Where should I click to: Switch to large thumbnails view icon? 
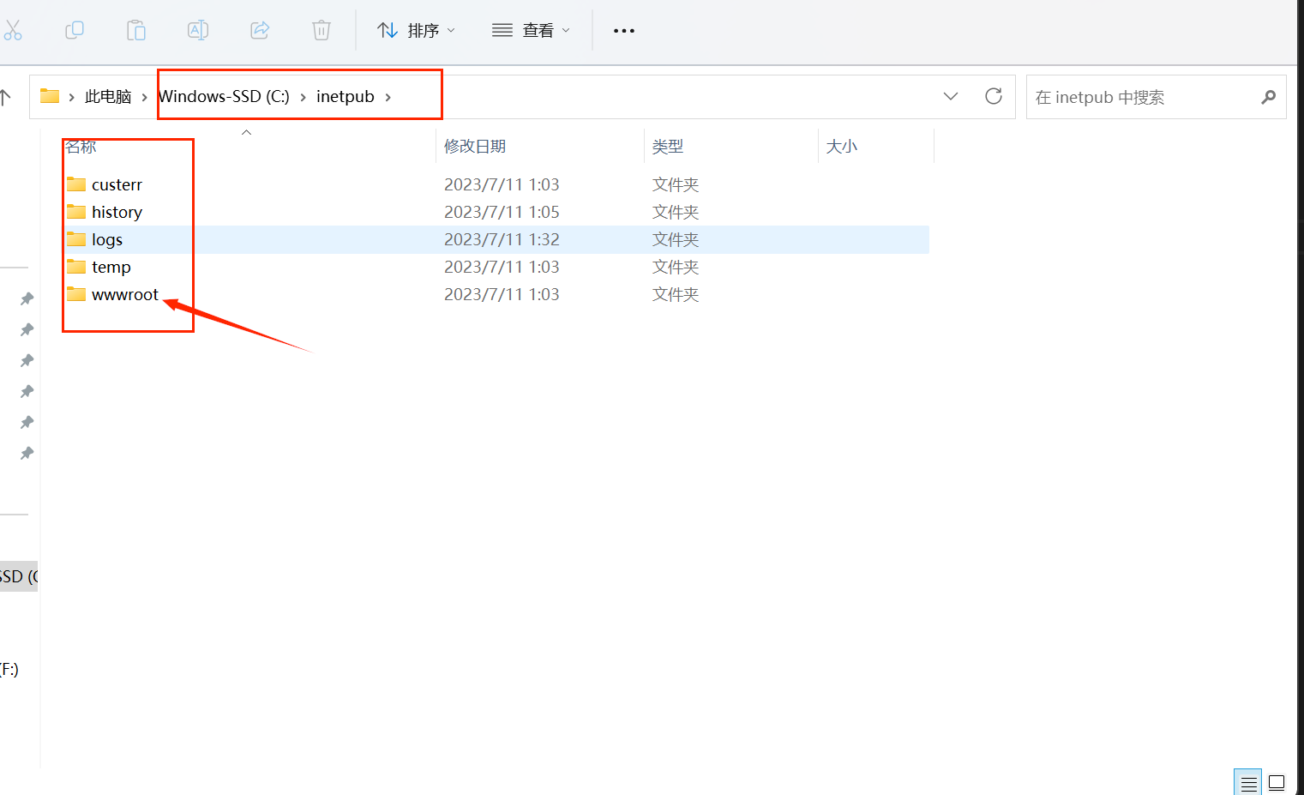point(1277,782)
